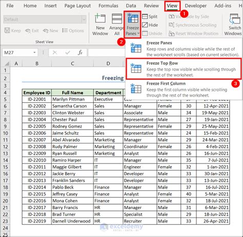Image resolution: width=243 pixels, height=237 pixels.
Task: Click the Select All corner triangle
Action: click(x=7, y=64)
